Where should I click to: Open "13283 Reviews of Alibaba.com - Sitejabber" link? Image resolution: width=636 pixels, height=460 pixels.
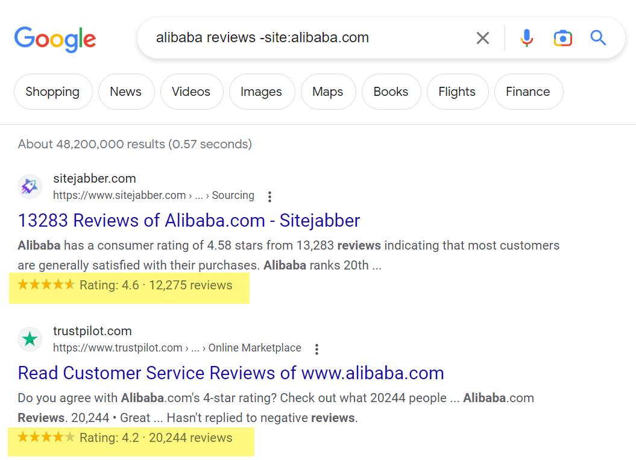pyautogui.click(x=189, y=220)
